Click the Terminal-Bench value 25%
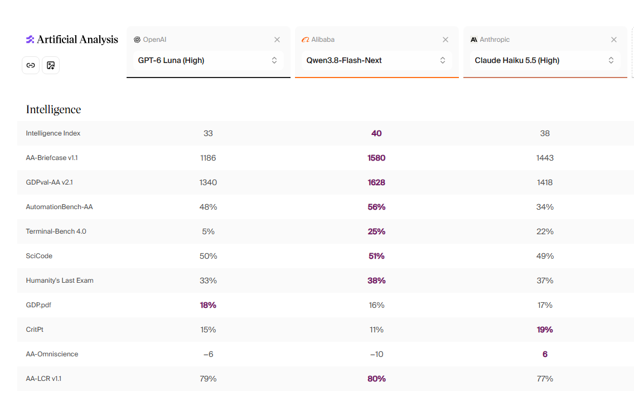This screenshot has width=634, height=406. point(376,231)
